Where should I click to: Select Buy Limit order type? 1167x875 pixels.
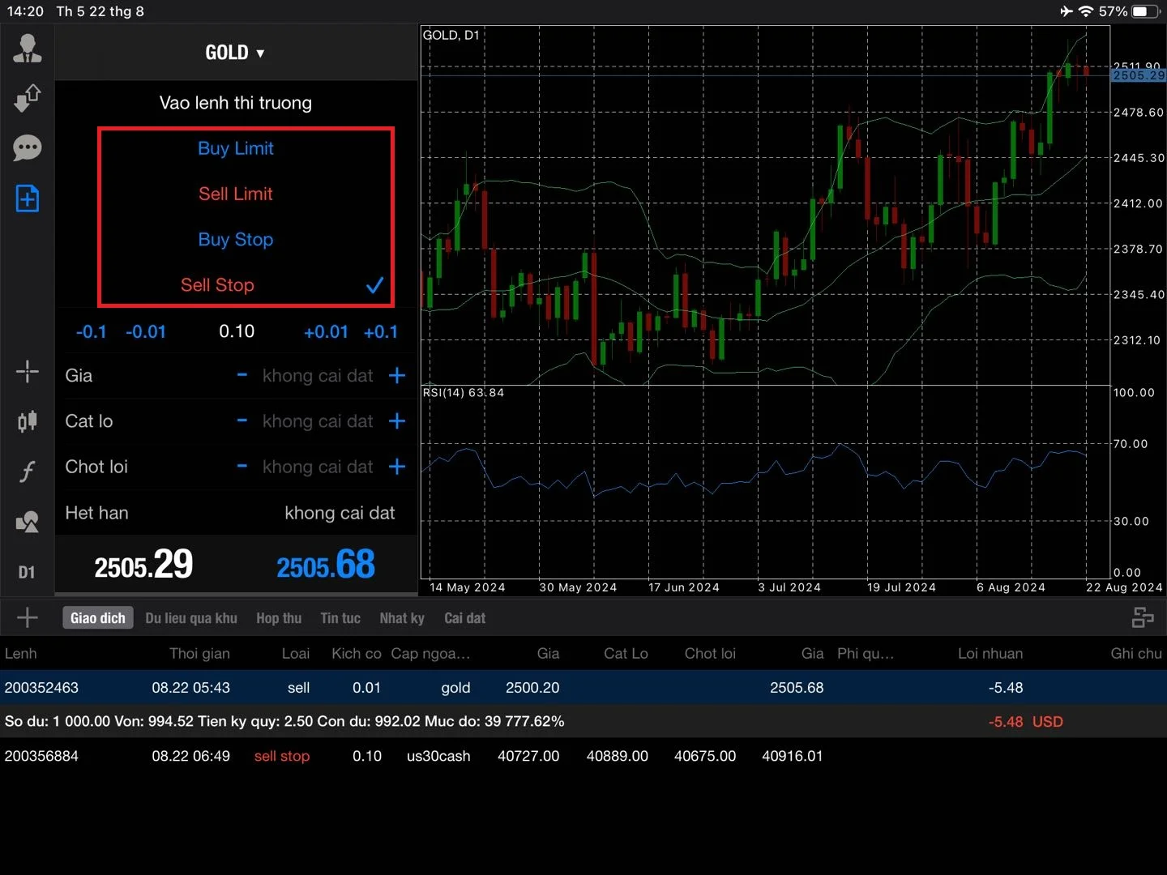click(236, 148)
